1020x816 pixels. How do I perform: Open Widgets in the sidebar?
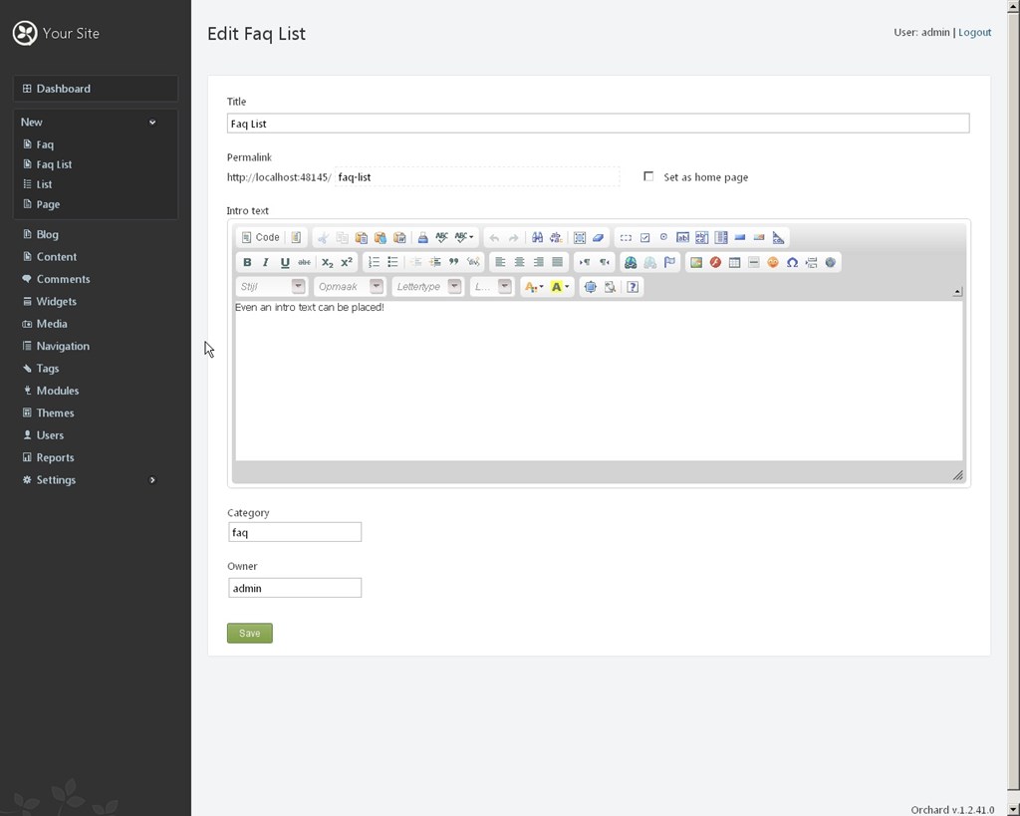(56, 301)
